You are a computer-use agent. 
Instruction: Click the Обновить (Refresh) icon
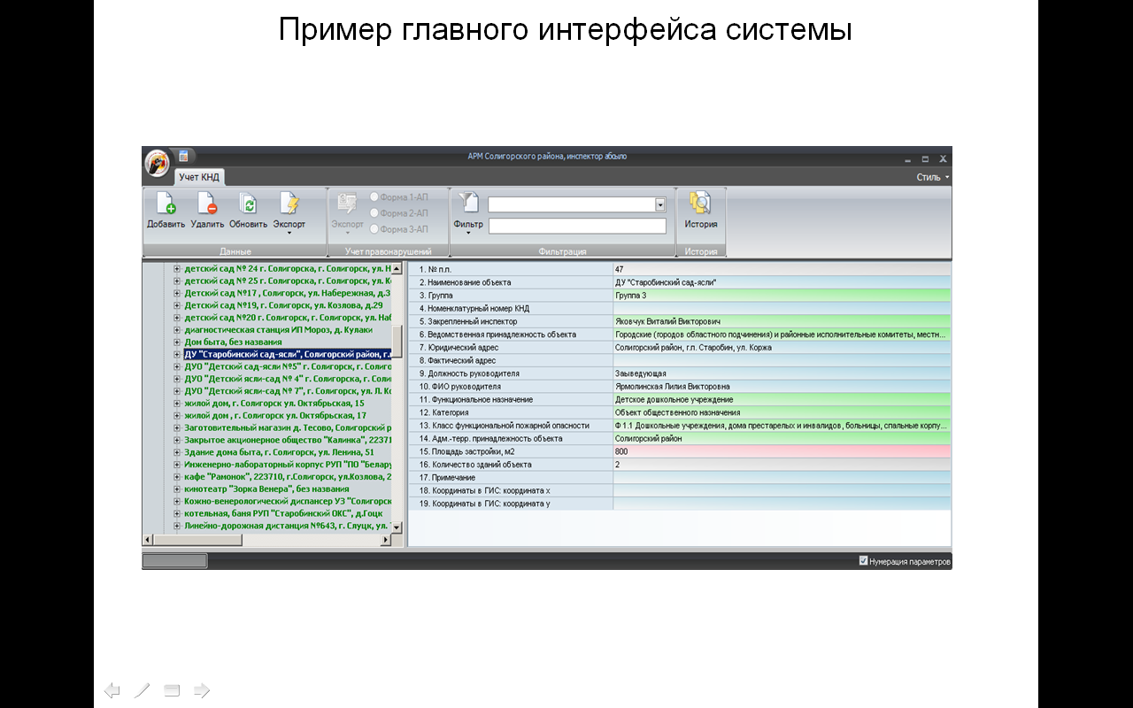[248, 204]
